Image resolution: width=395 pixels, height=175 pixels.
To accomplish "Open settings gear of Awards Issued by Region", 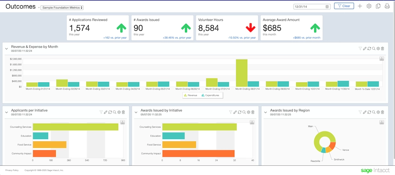I will [x=378, y=112].
